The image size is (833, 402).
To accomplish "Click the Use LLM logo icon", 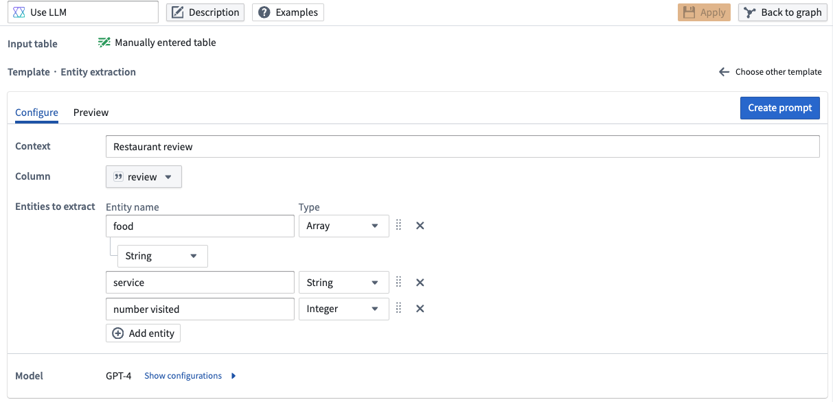I will click(x=19, y=12).
